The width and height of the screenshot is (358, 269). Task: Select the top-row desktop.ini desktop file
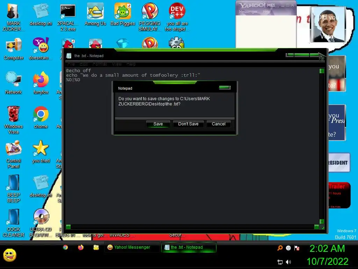41,15
